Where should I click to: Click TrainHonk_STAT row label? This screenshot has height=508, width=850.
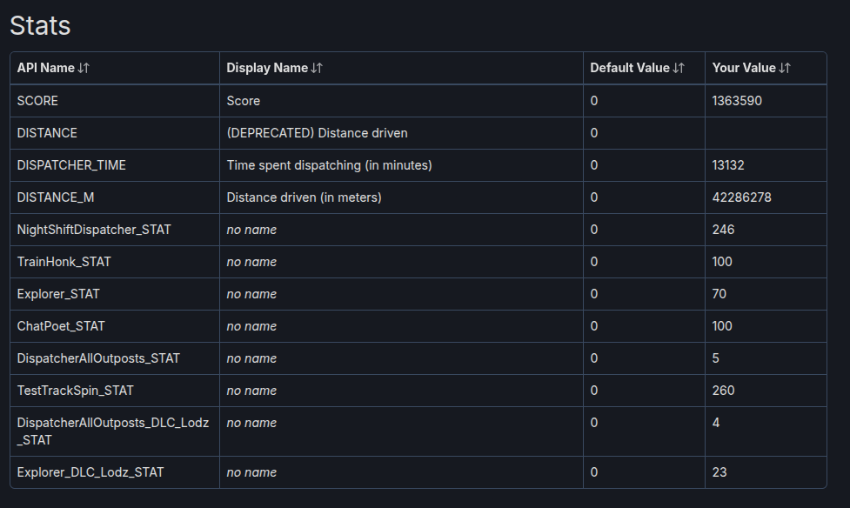point(64,262)
